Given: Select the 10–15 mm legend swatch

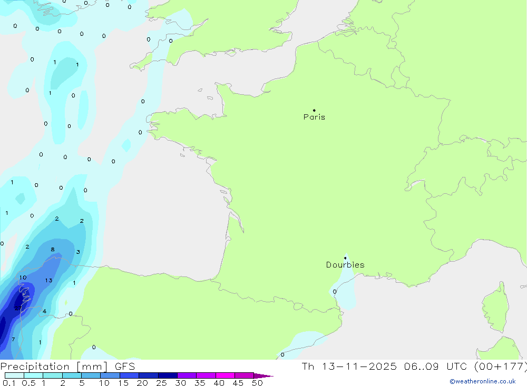Looking at the screenshot, I should [x=110, y=375].
